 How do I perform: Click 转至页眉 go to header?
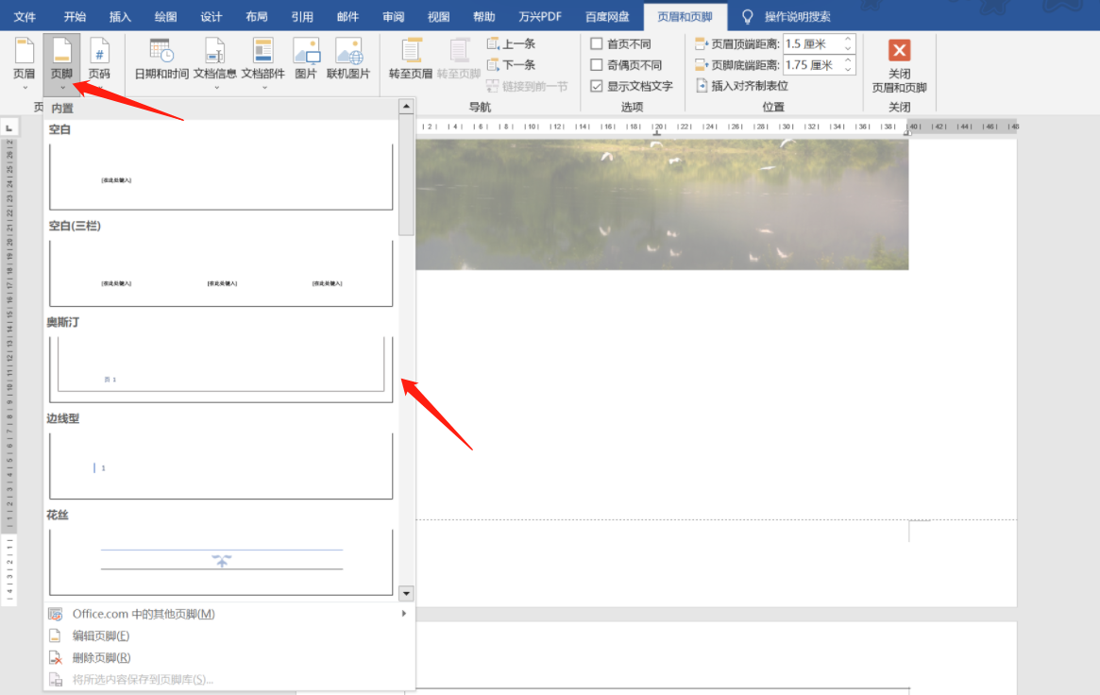coord(411,59)
